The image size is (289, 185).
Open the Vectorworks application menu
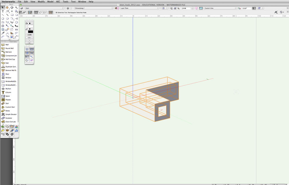pos(8,1)
